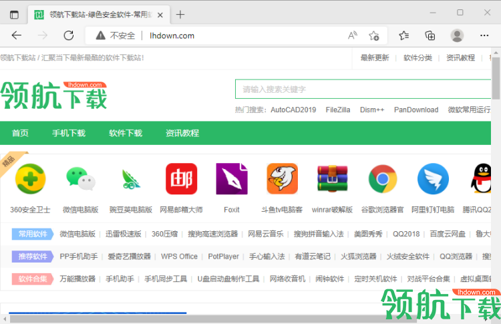Image resolution: width=501 pixels, height=324 pixels.
Task: Open the Collections icon
Action: (430, 35)
